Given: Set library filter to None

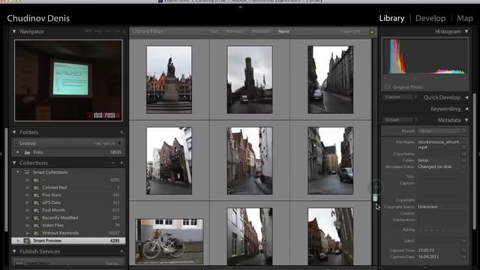Looking at the screenshot, I should click(283, 31).
